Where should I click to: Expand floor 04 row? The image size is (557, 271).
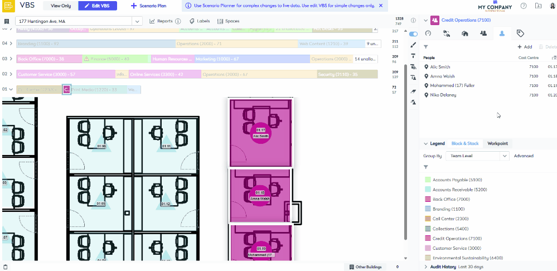[11, 43]
